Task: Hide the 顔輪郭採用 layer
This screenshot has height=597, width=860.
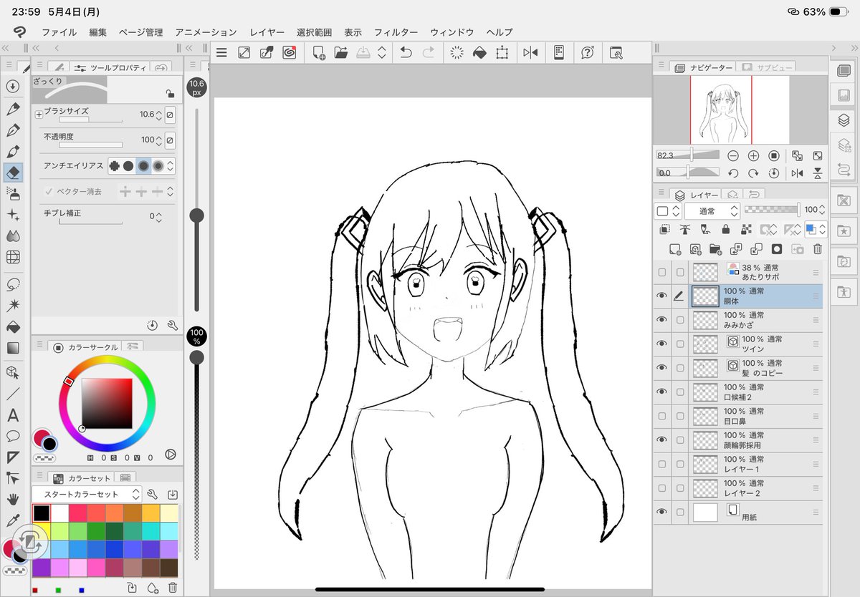Action: pyautogui.click(x=661, y=440)
